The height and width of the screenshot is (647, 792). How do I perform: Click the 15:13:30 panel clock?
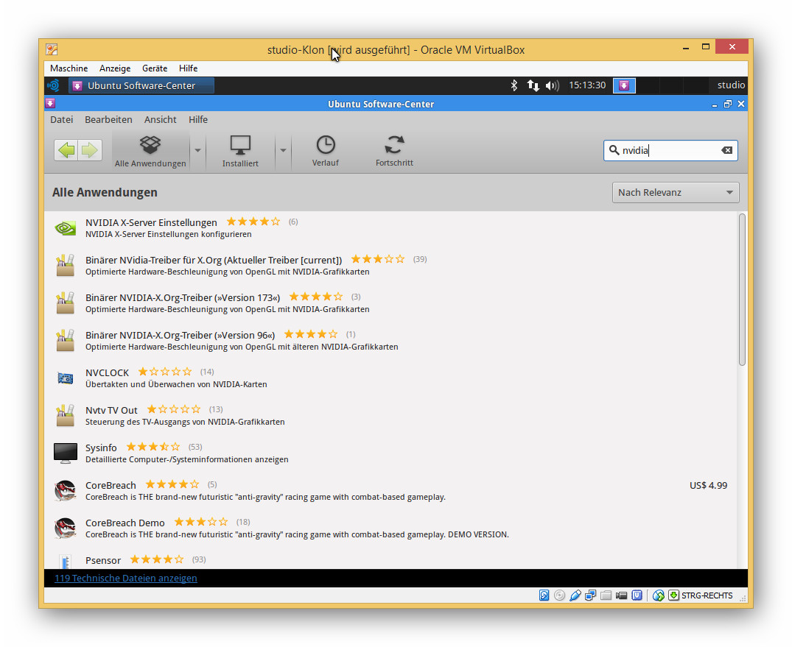pyautogui.click(x=587, y=85)
